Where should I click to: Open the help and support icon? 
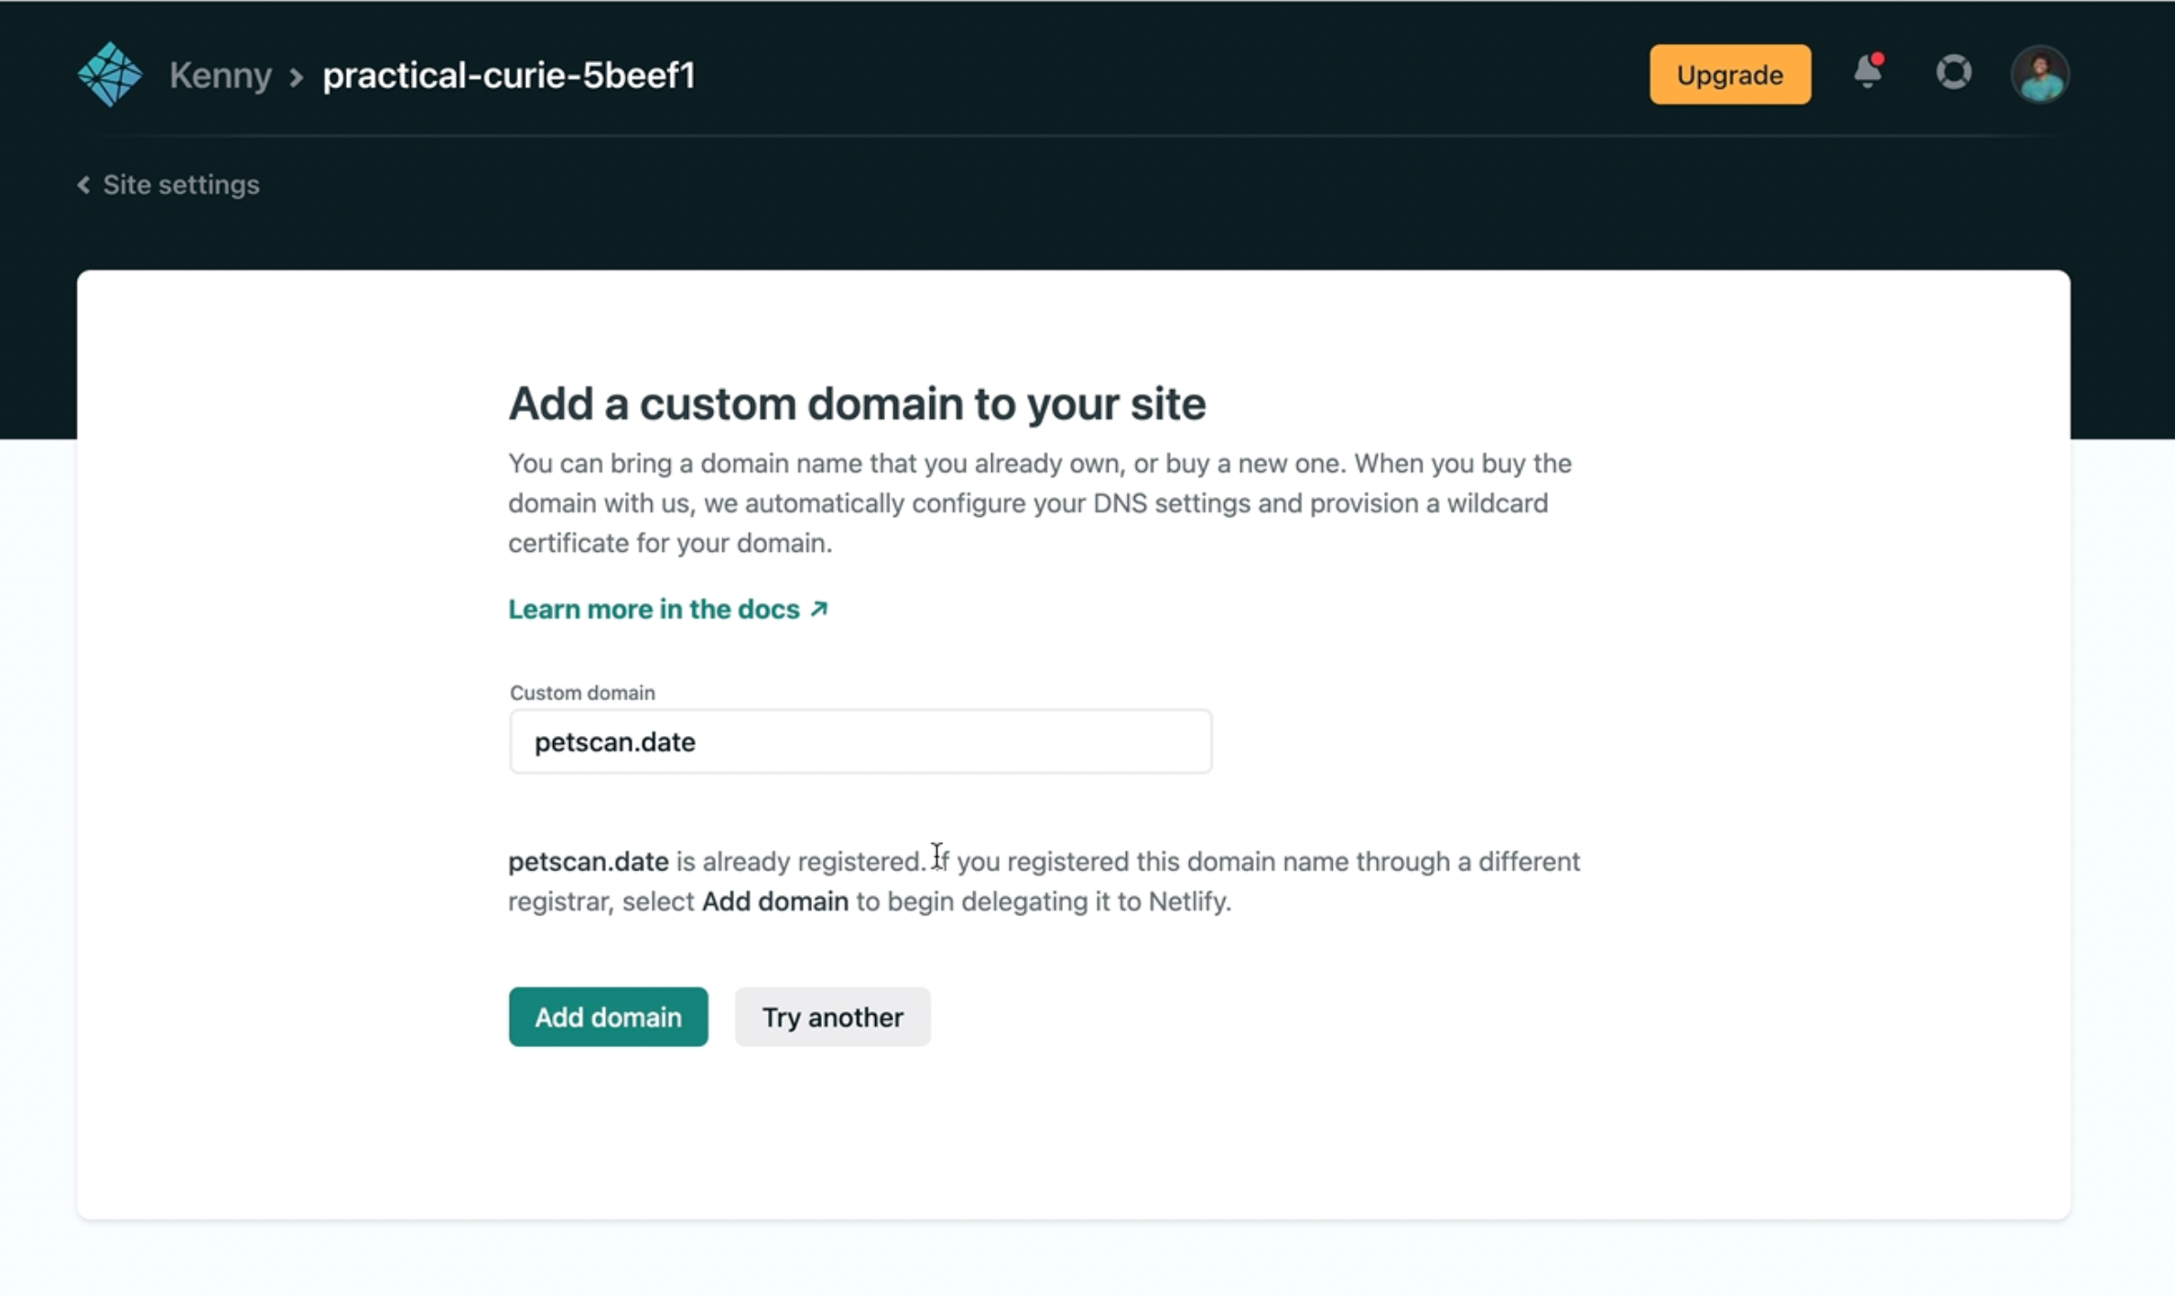pos(1953,73)
